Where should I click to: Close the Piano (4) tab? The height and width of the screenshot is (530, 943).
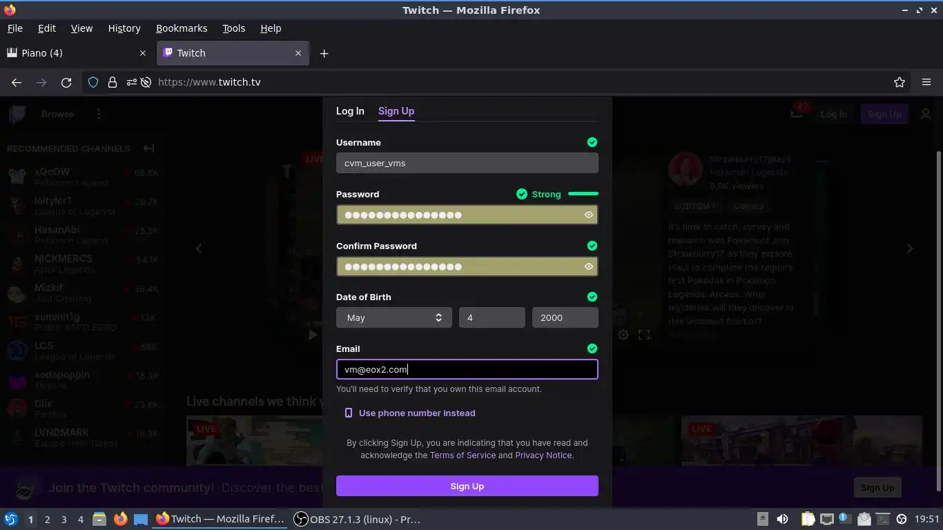tap(143, 53)
